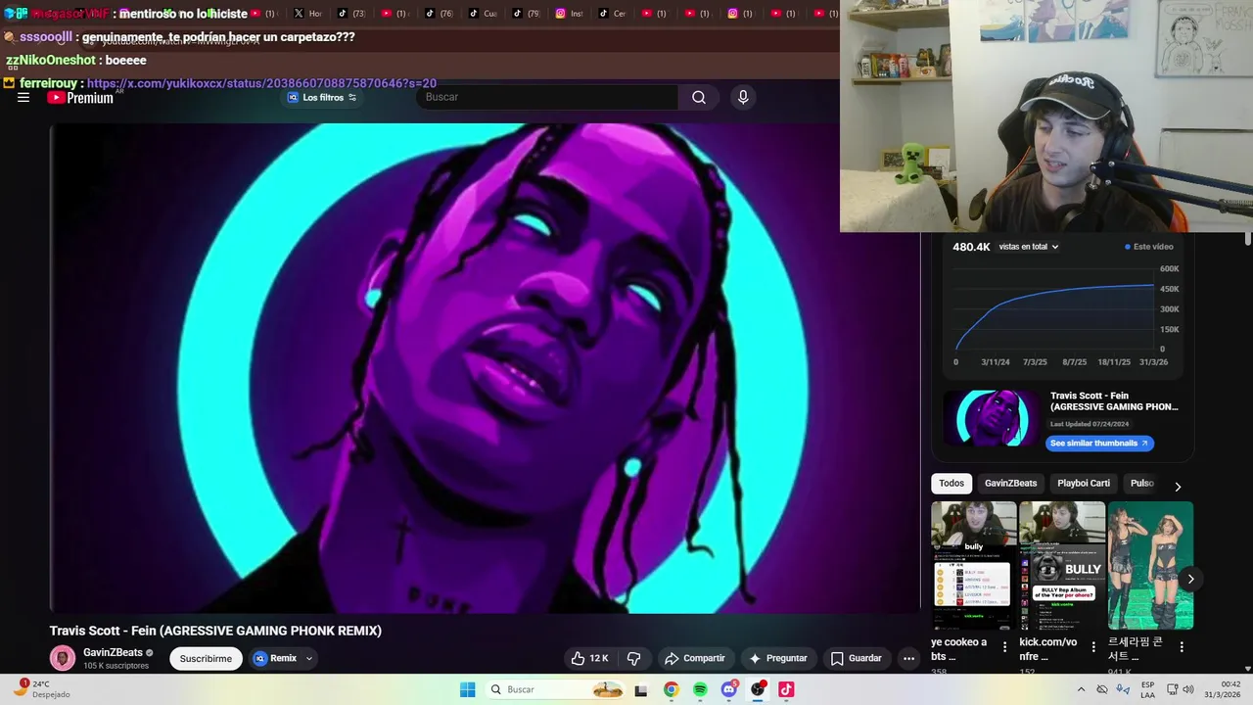The height and width of the screenshot is (705, 1253).
Task: Select the 'GavinZBeats' filter chip
Action: 1010,483
